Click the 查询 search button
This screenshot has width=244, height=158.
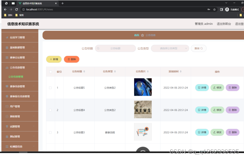point(199,48)
